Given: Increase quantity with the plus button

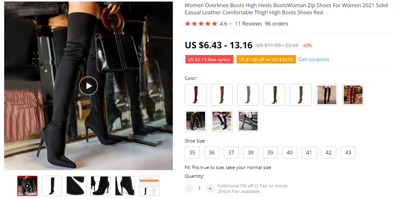Looking at the screenshot, I should [x=210, y=189].
